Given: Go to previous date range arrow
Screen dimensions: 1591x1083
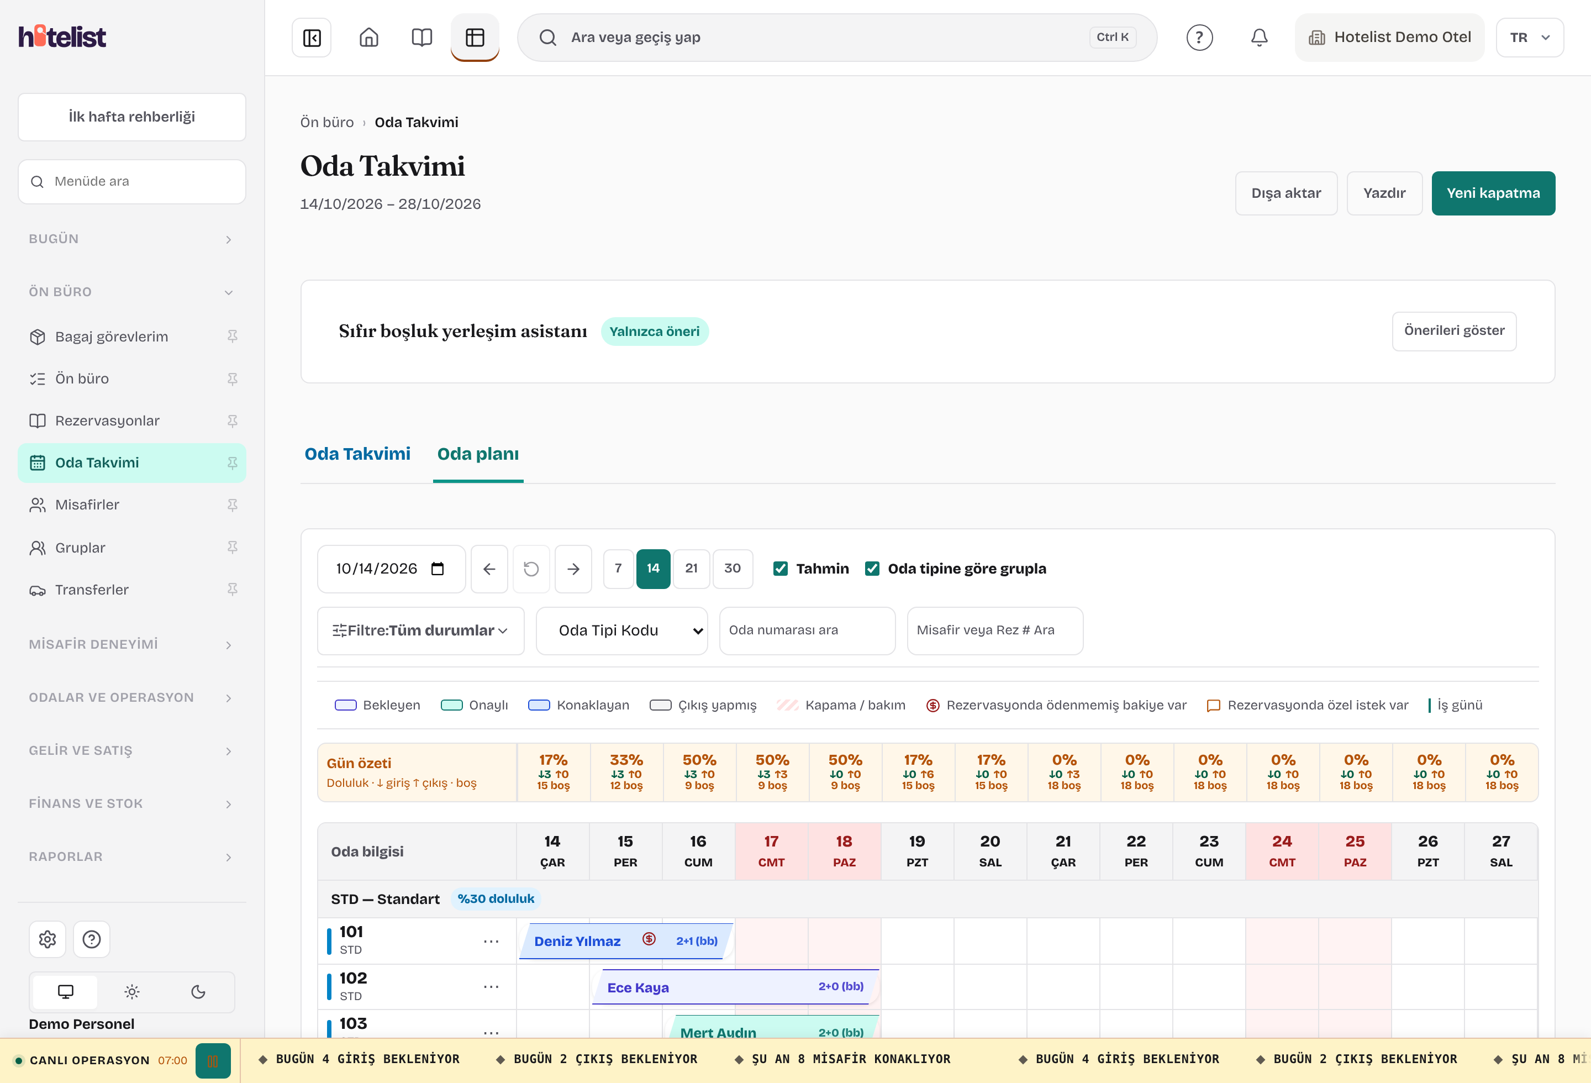Looking at the screenshot, I should pyautogui.click(x=489, y=568).
